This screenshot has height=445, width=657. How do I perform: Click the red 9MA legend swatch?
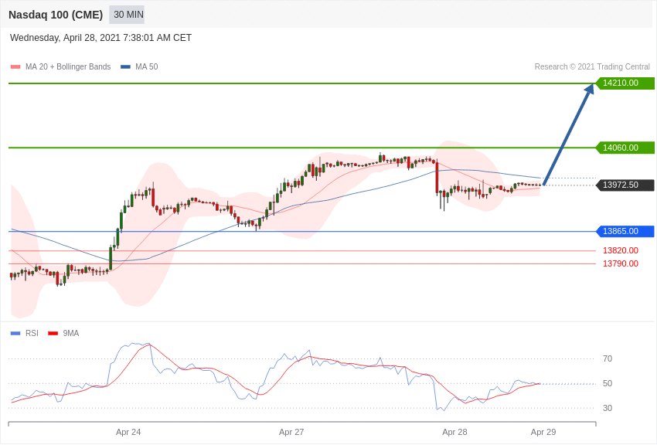53,334
